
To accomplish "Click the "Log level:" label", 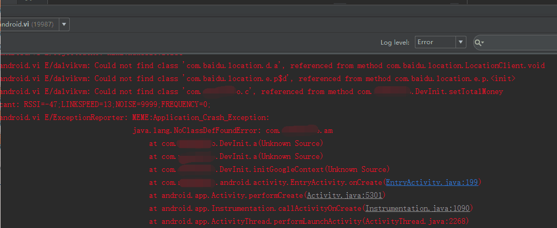I will pos(395,43).
